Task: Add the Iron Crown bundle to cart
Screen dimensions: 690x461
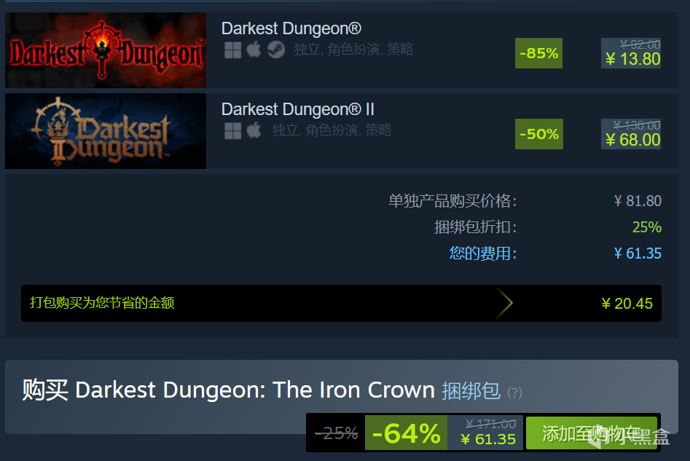Action: point(592,433)
